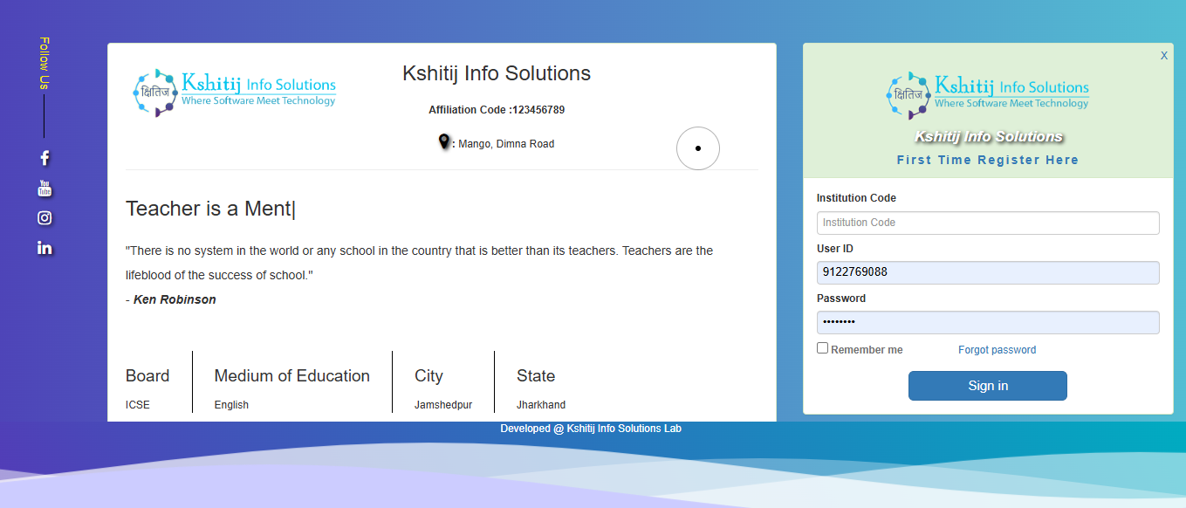Click the 'Password' field label
Image resolution: width=1186 pixels, height=508 pixels.
(x=841, y=299)
